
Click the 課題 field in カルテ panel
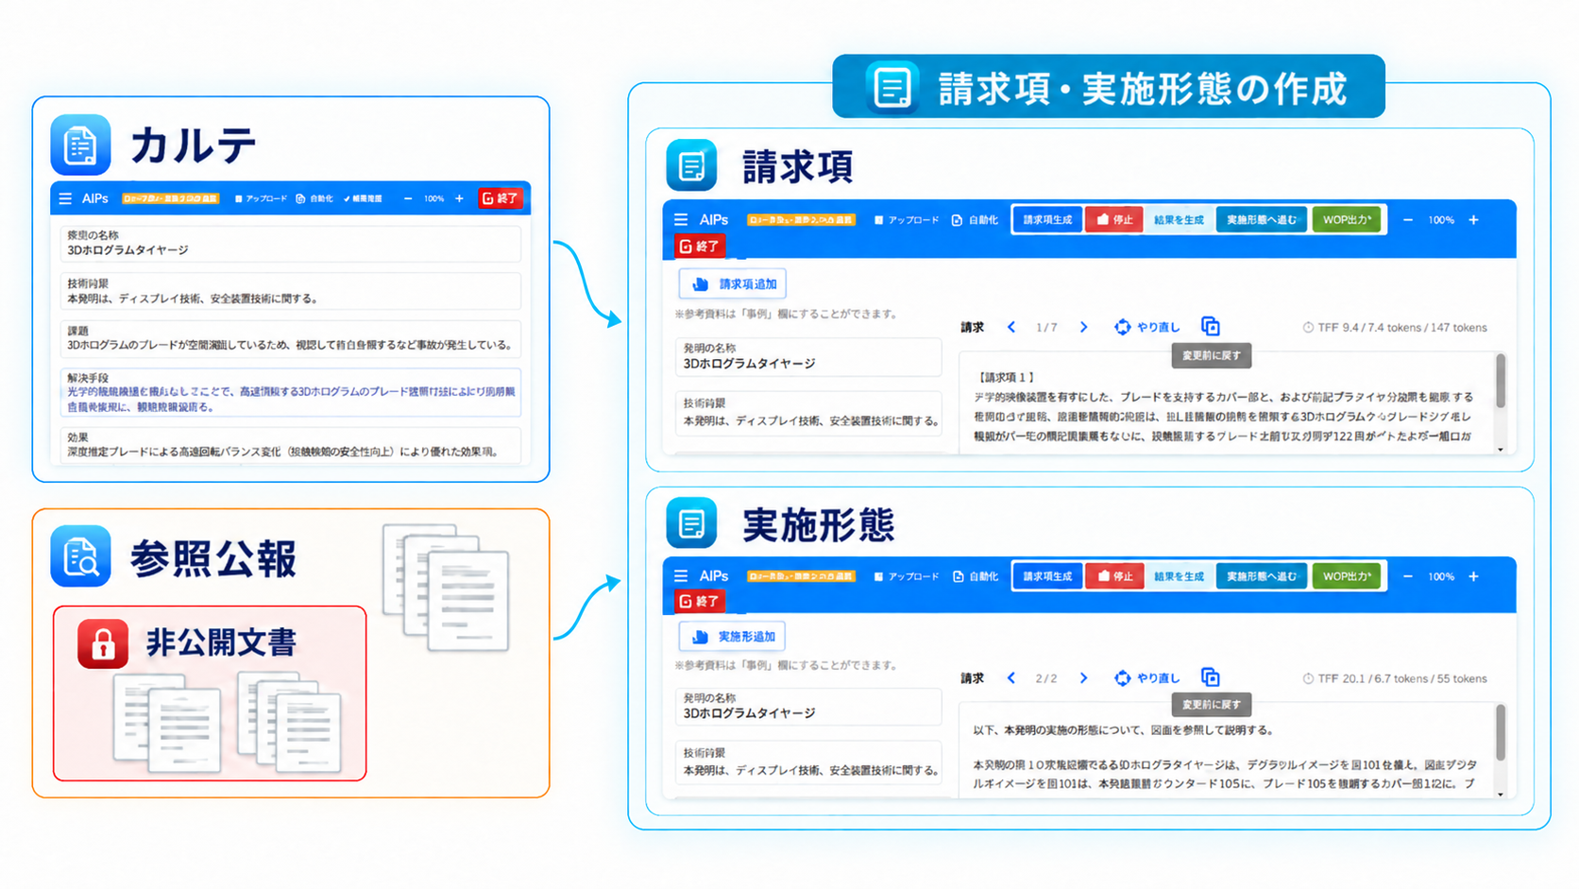[x=291, y=339]
